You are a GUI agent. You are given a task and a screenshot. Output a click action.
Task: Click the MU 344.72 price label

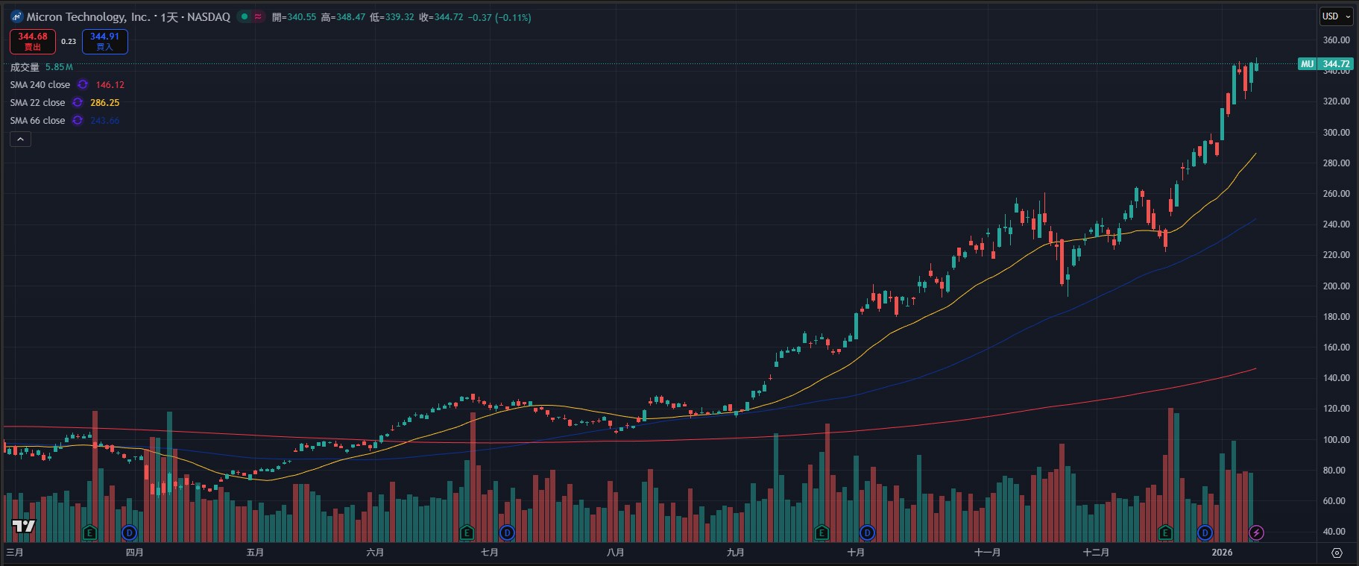pyautogui.click(x=1325, y=64)
